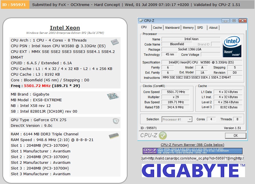The height and width of the screenshot is (184, 255).
Task: Click the Level 2 4 x 256 KBytes field
Action: point(228,102)
